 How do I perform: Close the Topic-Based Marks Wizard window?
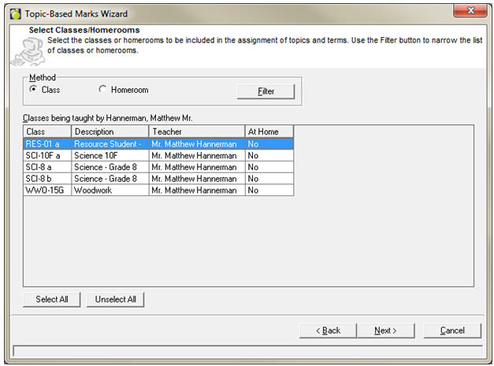(x=470, y=12)
